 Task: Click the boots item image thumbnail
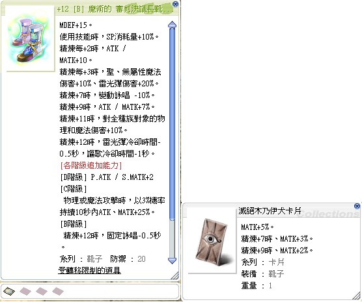29,39
